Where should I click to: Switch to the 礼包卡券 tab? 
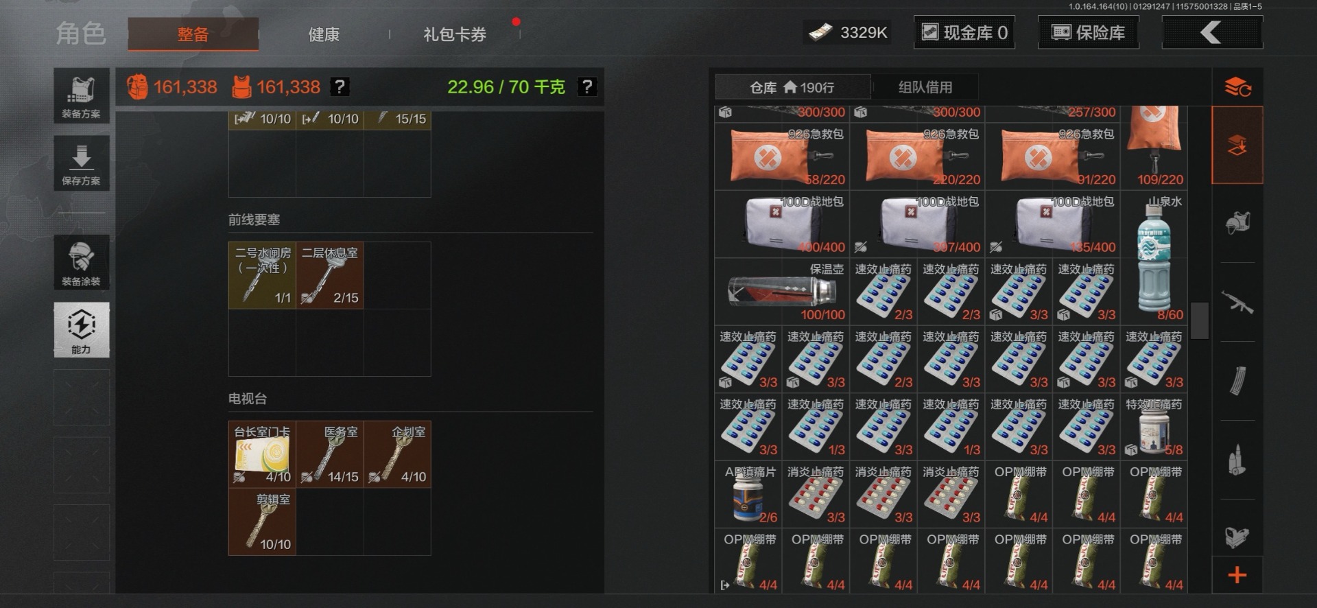point(455,34)
